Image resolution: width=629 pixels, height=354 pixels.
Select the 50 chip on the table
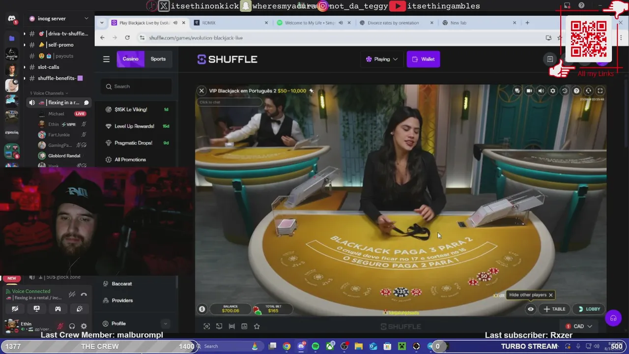point(484,276)
